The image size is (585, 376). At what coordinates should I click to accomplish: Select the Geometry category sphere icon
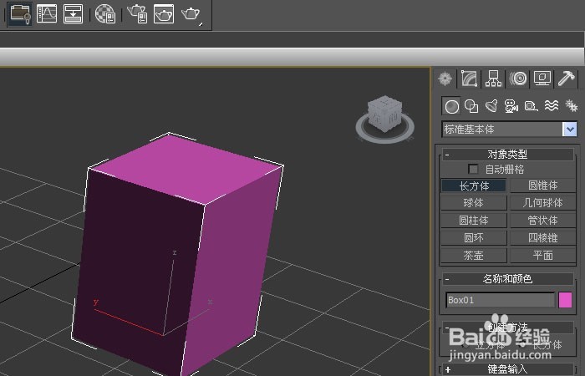pos(451,106)
